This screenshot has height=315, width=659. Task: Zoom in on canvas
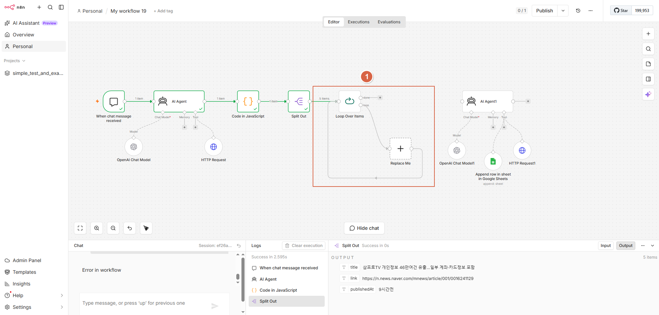coord(97,228)
